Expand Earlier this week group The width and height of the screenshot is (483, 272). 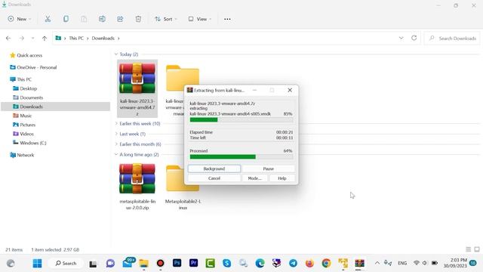pyautogui.click(x=116, y=124)
